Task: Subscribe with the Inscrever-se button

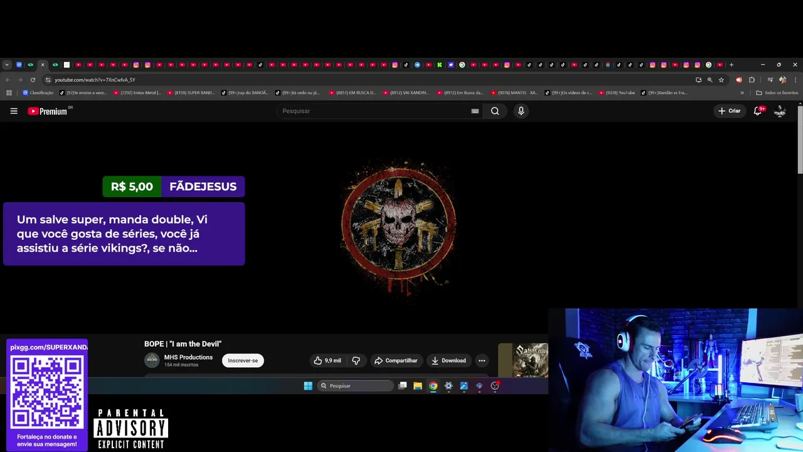Action: (243, 360)
